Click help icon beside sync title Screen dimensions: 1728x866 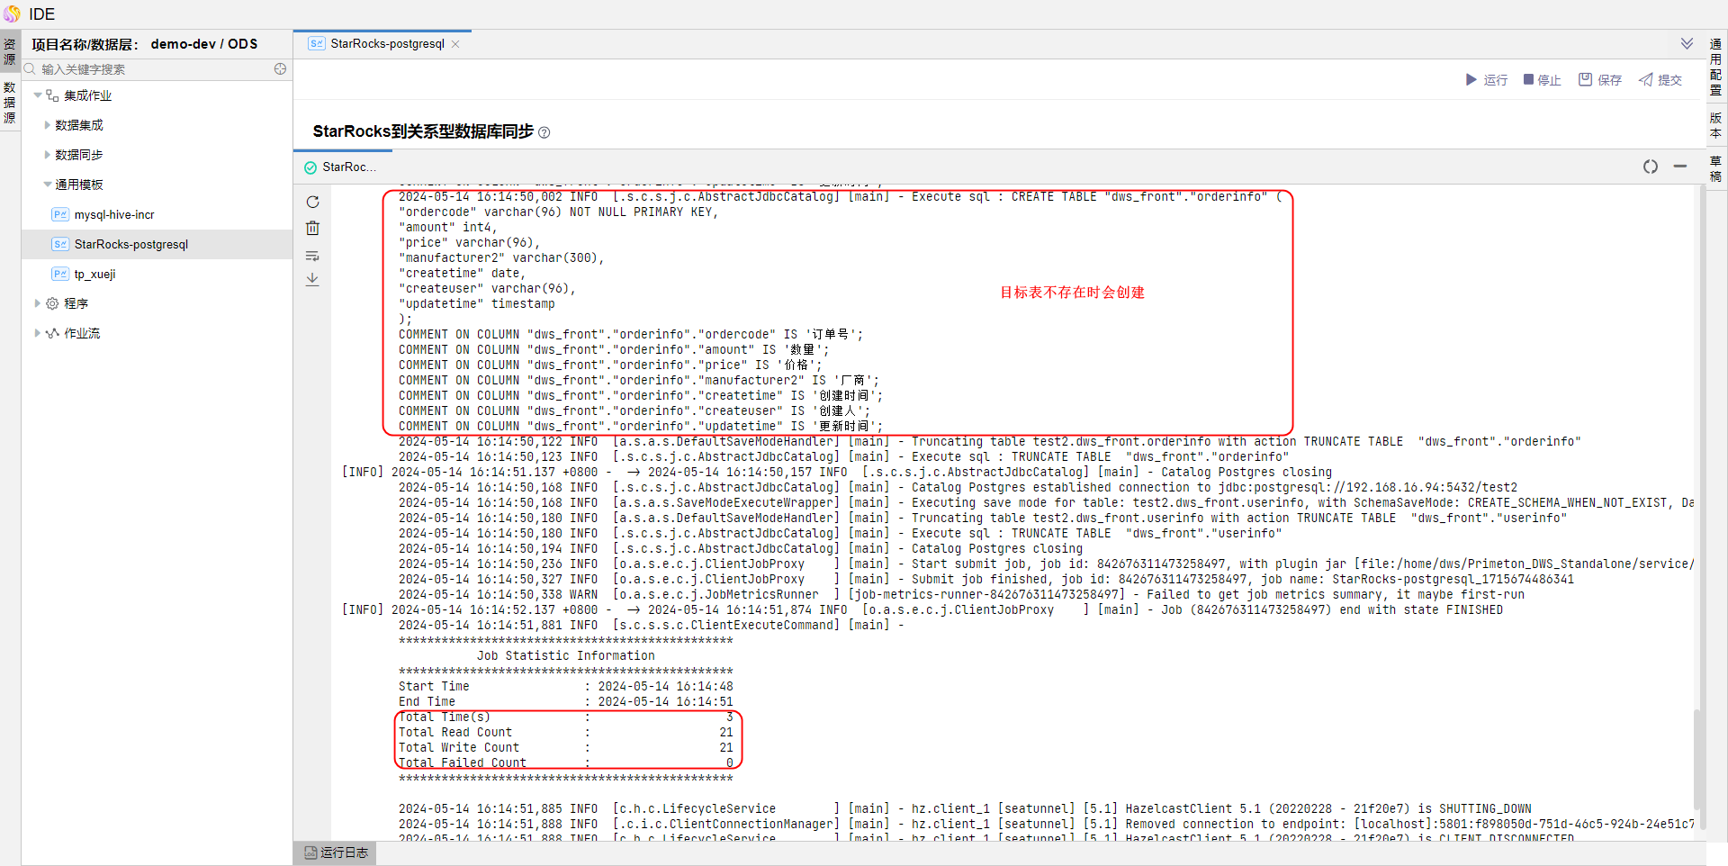click(544, 133)
